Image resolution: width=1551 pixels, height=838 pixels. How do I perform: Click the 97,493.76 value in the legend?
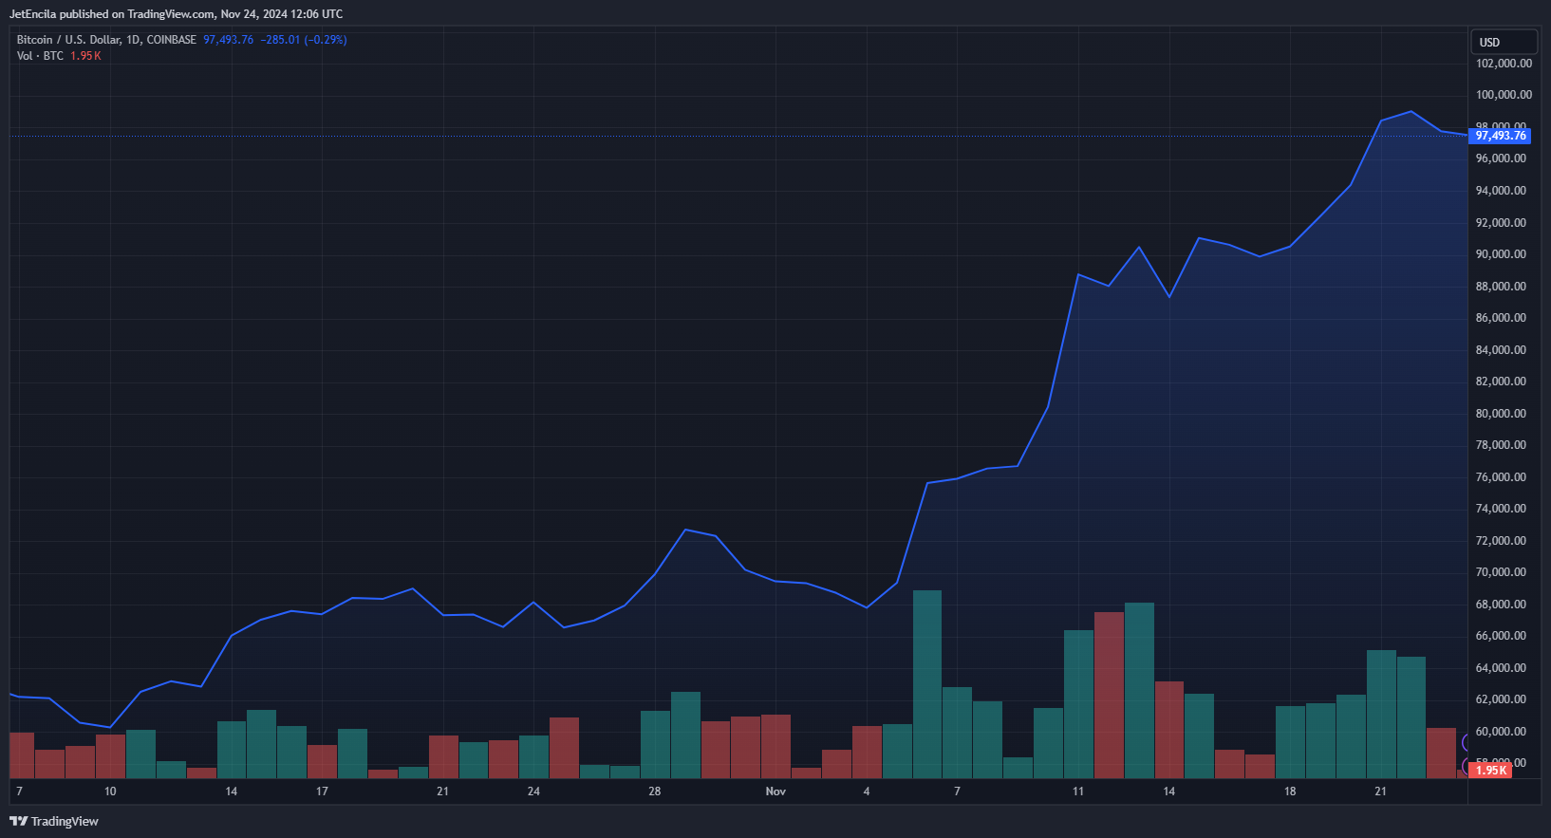point(228,40)
